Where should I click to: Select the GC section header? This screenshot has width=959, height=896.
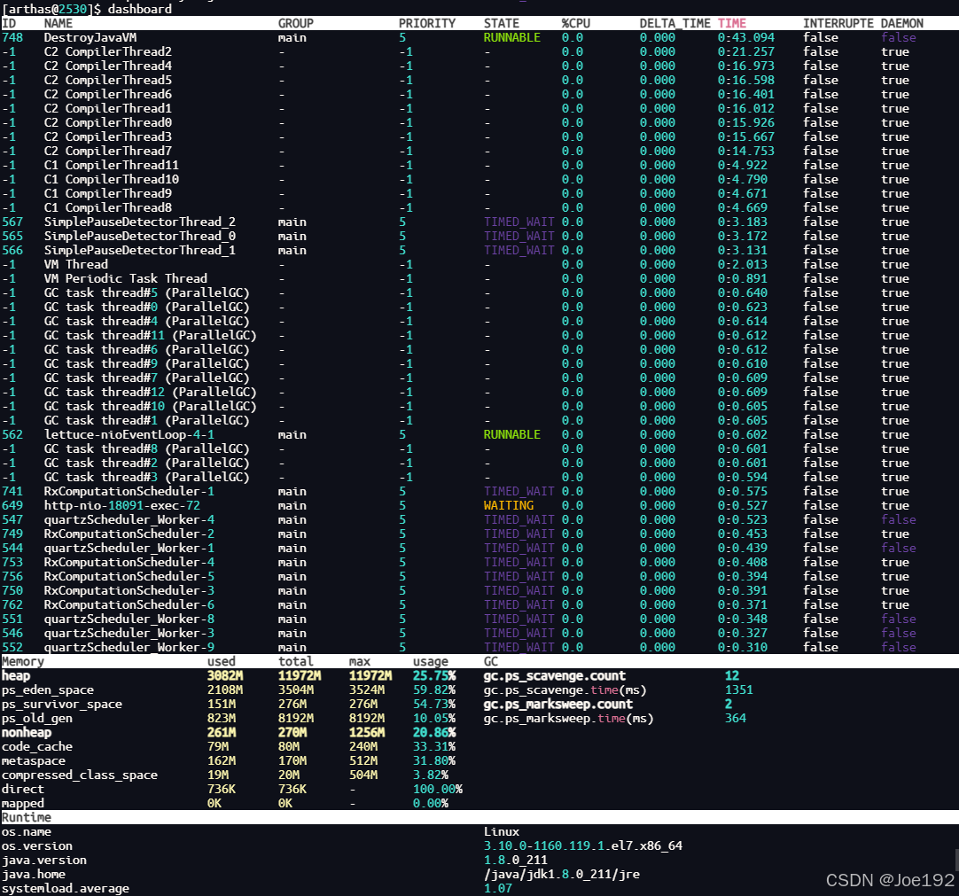(490, 661)
